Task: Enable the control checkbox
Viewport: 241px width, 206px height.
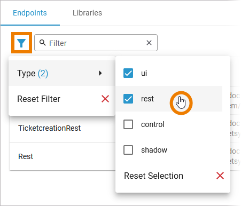Action: click(x=128, y=124)
